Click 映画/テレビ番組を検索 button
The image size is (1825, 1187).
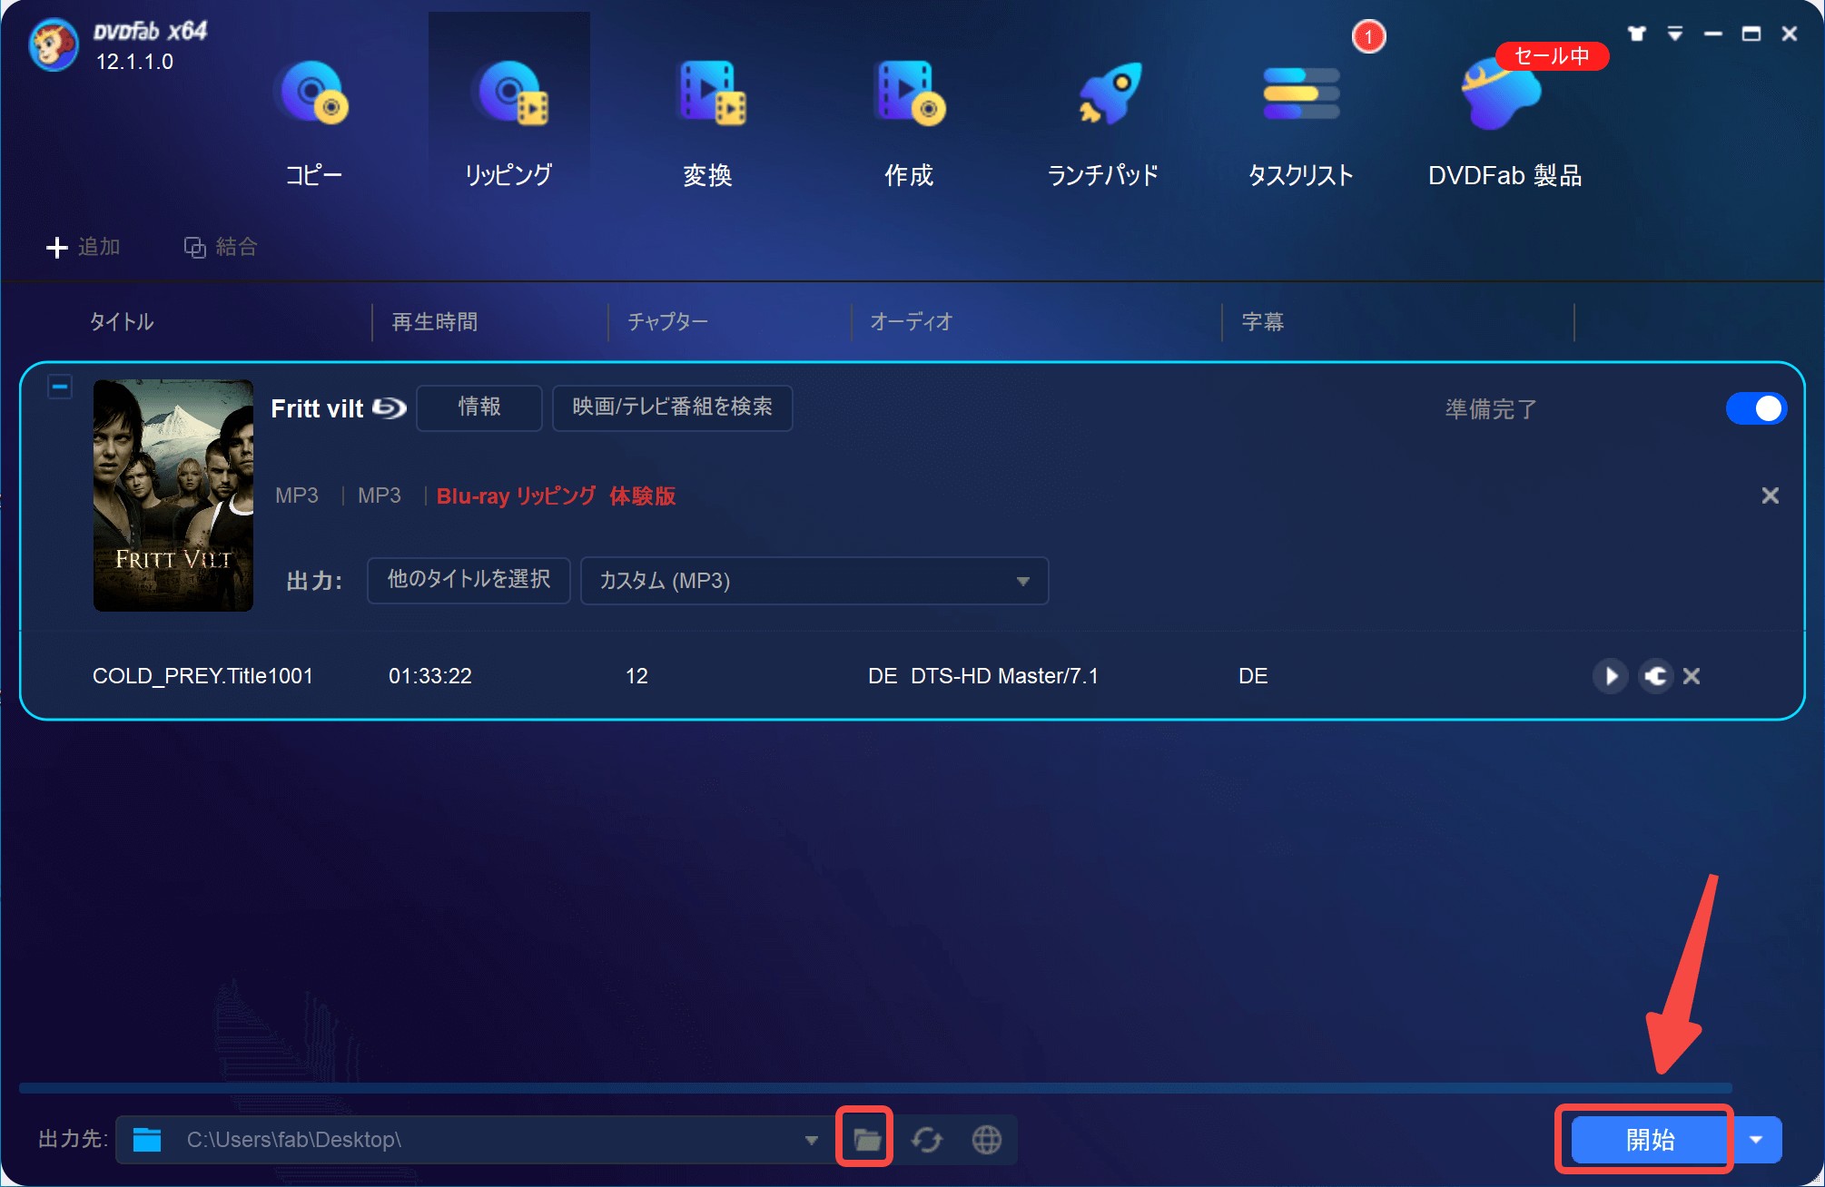[x=672, y=407]
